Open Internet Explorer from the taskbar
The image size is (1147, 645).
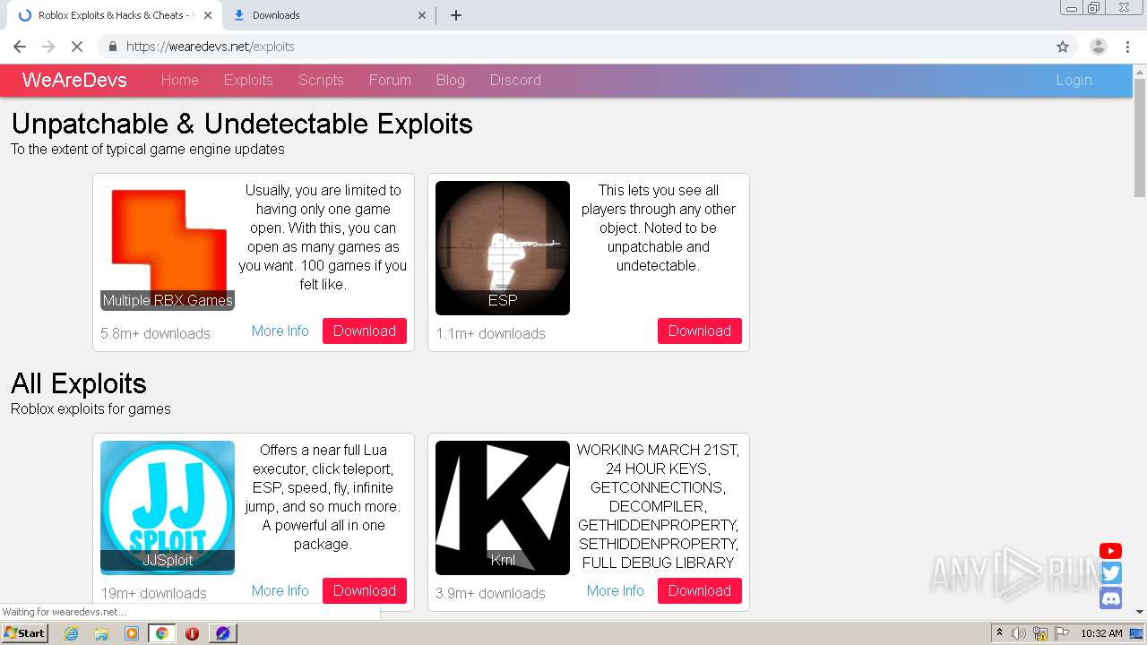point(71,633)
